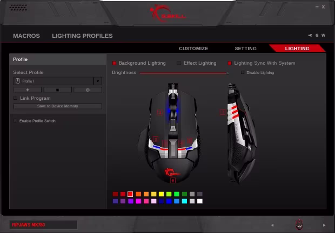The height and width of the screenshot is (233, 335).
Task: Enable Background Lighting checkbox
Action: 115,63
